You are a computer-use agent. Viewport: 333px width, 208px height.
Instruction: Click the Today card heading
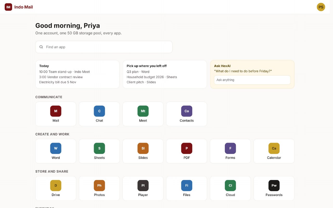[44, 66]
